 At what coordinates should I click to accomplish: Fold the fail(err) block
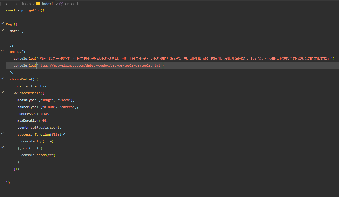[2, 147]
